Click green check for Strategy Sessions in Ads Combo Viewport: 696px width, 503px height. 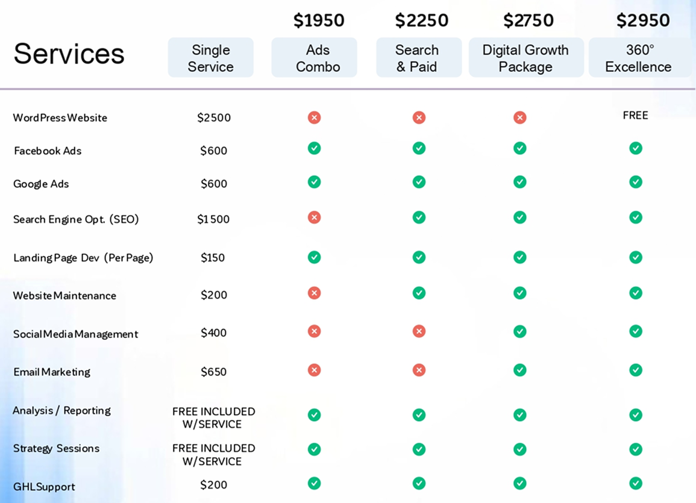coord(314,449)
